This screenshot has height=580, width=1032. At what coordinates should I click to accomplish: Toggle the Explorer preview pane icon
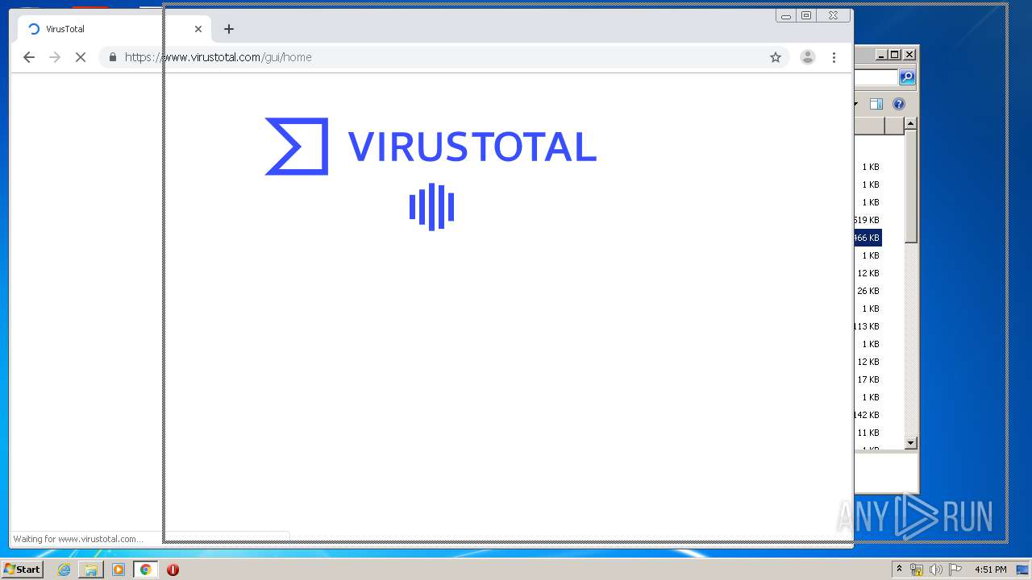click(x=876, y=104)
